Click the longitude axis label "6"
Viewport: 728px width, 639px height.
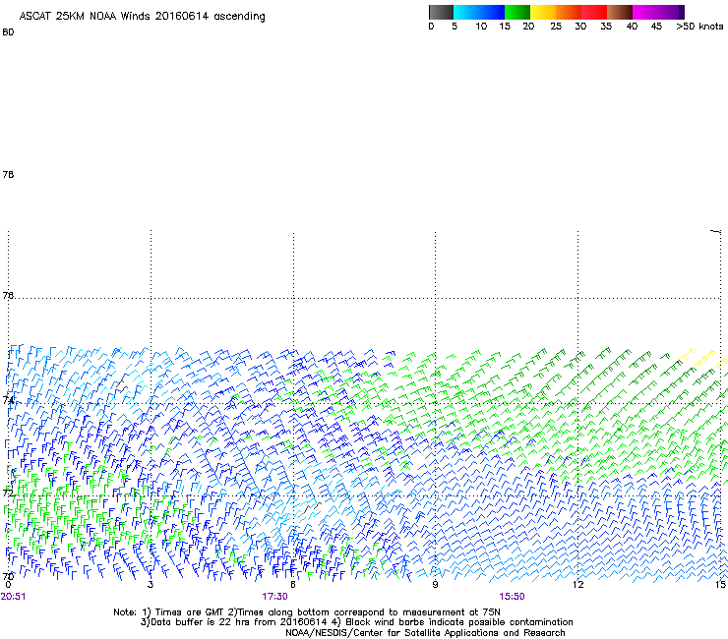pyautogui.click(x=293, y=584)
